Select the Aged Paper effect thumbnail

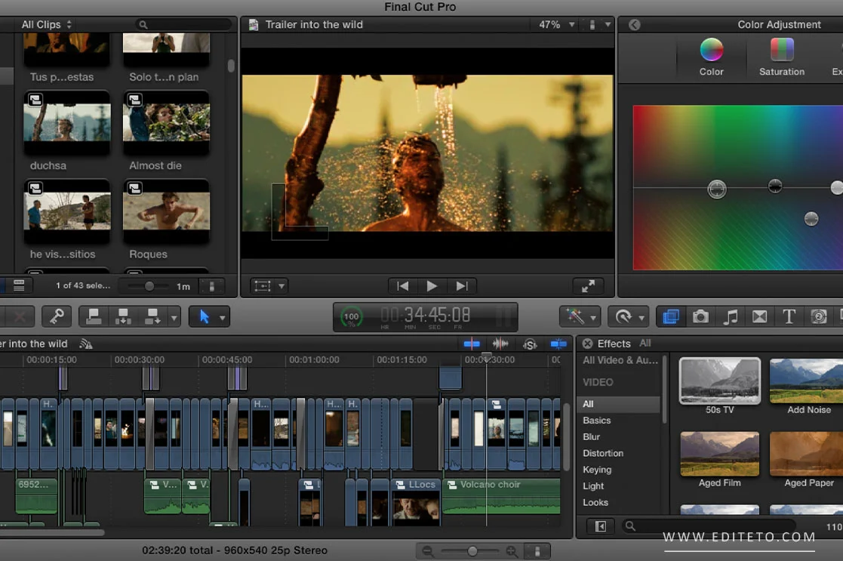pyautogui.click(x=807, y=454)
